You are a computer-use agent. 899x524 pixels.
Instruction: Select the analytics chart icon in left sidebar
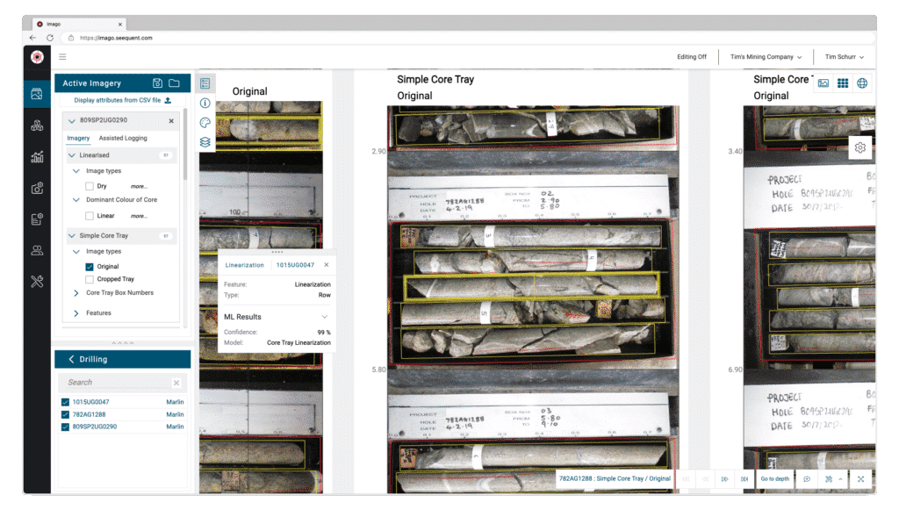pyautogui.click(x=37, y=156)
